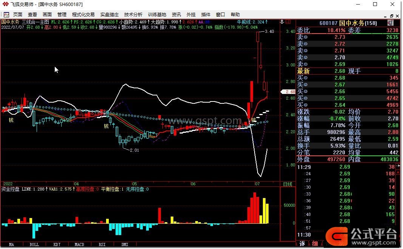
Task: Restore the inner chart window
Action: pos(391,16)
